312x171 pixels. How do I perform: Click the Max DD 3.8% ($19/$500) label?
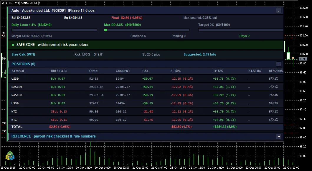[x=122, y=25]
